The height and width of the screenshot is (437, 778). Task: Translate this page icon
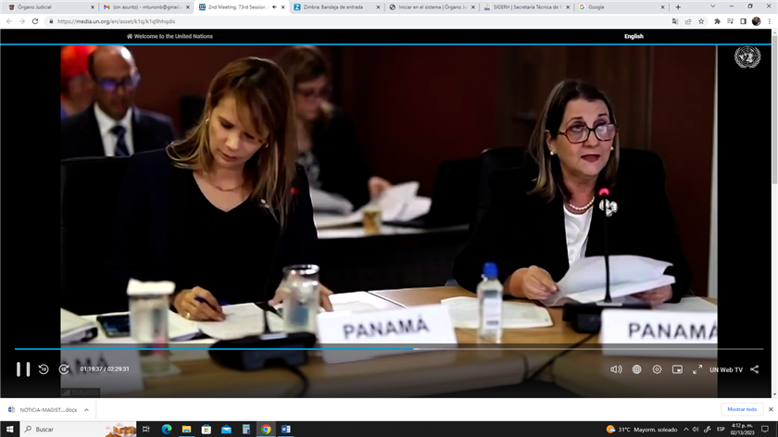pos(675,21)
